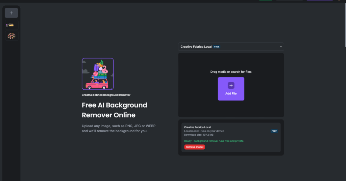
Task: Open the car image thumbnail in sidebar
Action: pyautogui.click(x=11, y=25)
